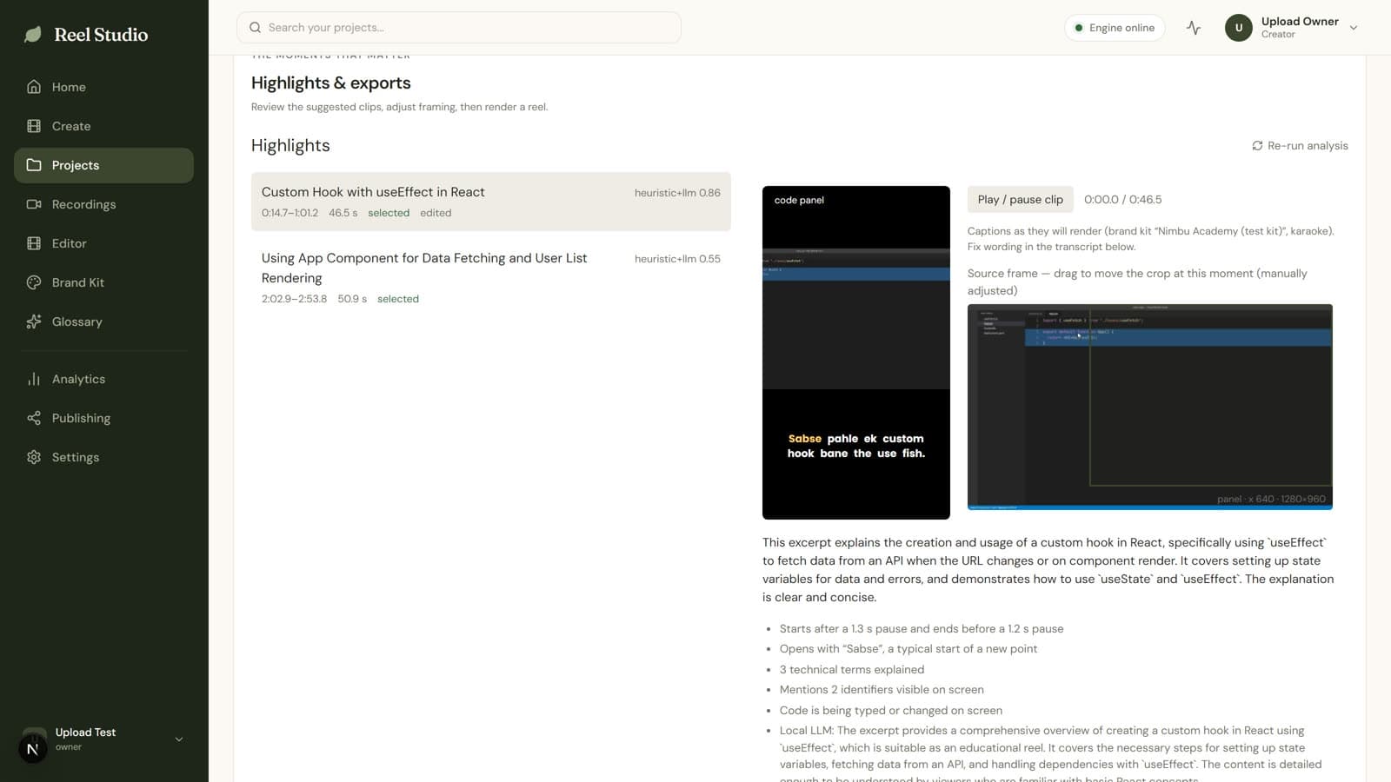The height and width of the screenshot is (782, 1391).
Task: Click the "selected" tag next to 50.9 s
Action: coord(398,299)
